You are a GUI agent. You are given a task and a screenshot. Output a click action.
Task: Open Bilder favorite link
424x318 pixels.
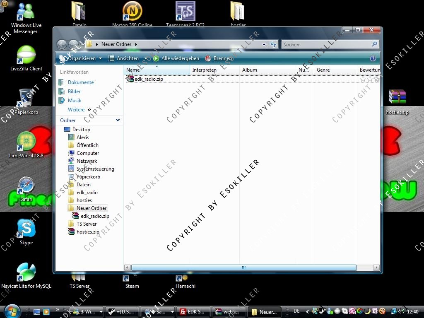point(74,92)
